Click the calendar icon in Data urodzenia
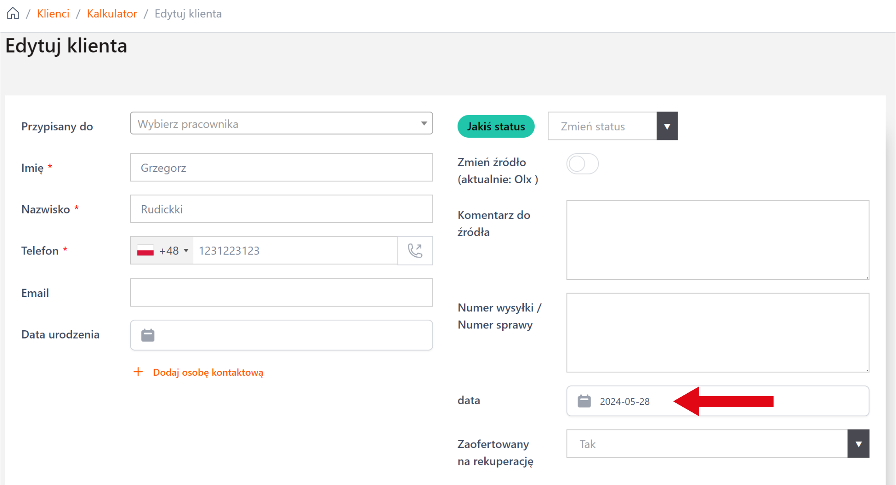The width and height of the screenshot is (896, 485). pyautogui.click(x=148, y=335)
